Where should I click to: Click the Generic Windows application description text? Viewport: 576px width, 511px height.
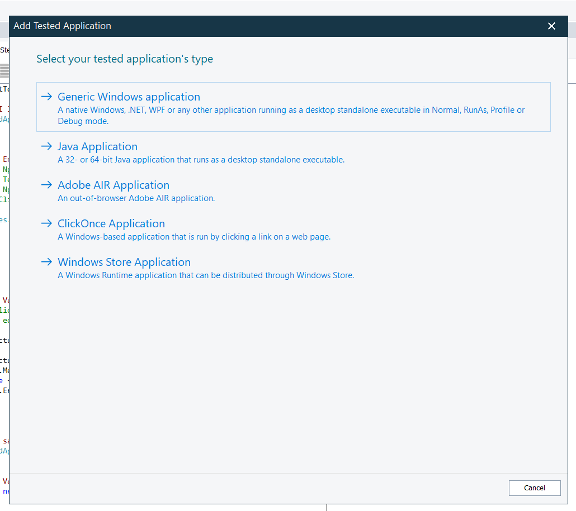(x=291, y=110)
